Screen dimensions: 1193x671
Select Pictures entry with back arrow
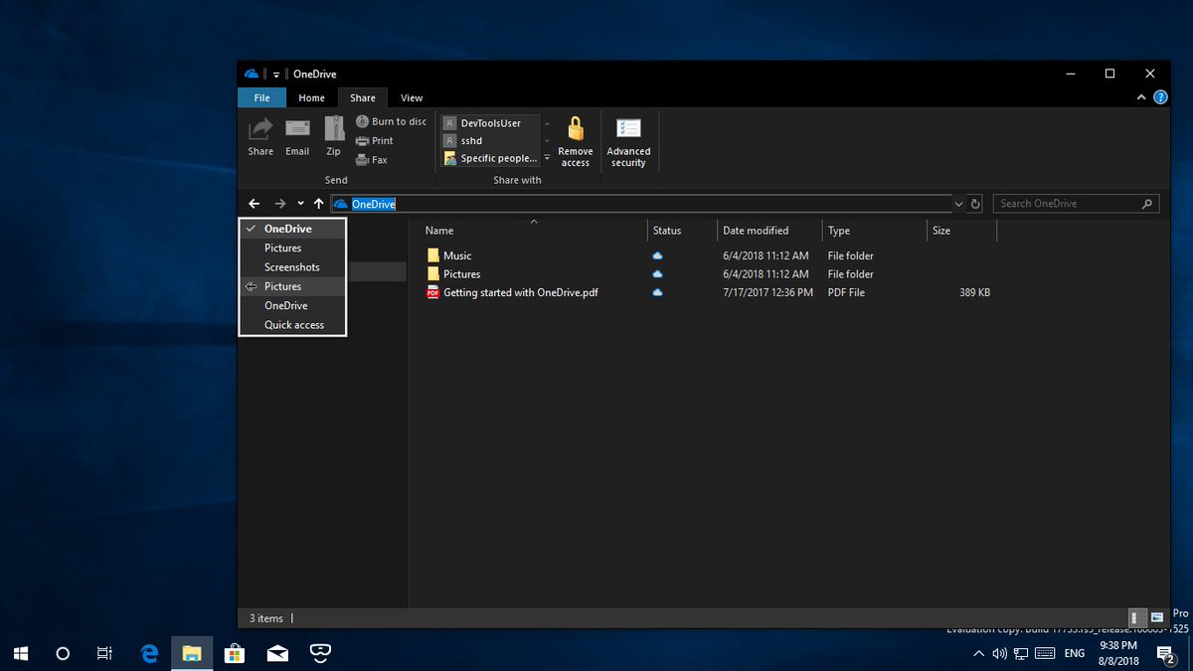[293, 286]
